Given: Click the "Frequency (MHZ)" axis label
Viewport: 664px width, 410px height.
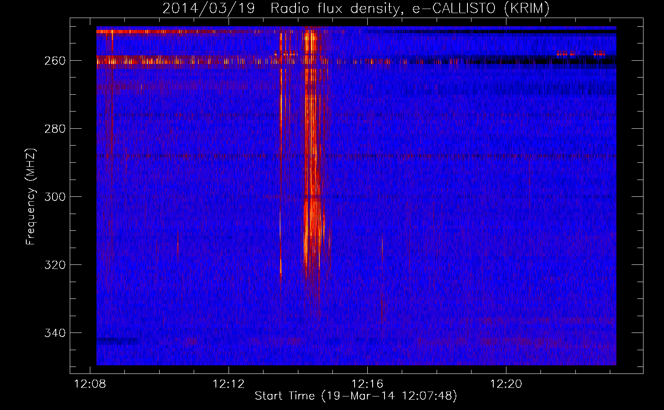Looking at the screenshot, I should tap(31, 196).
